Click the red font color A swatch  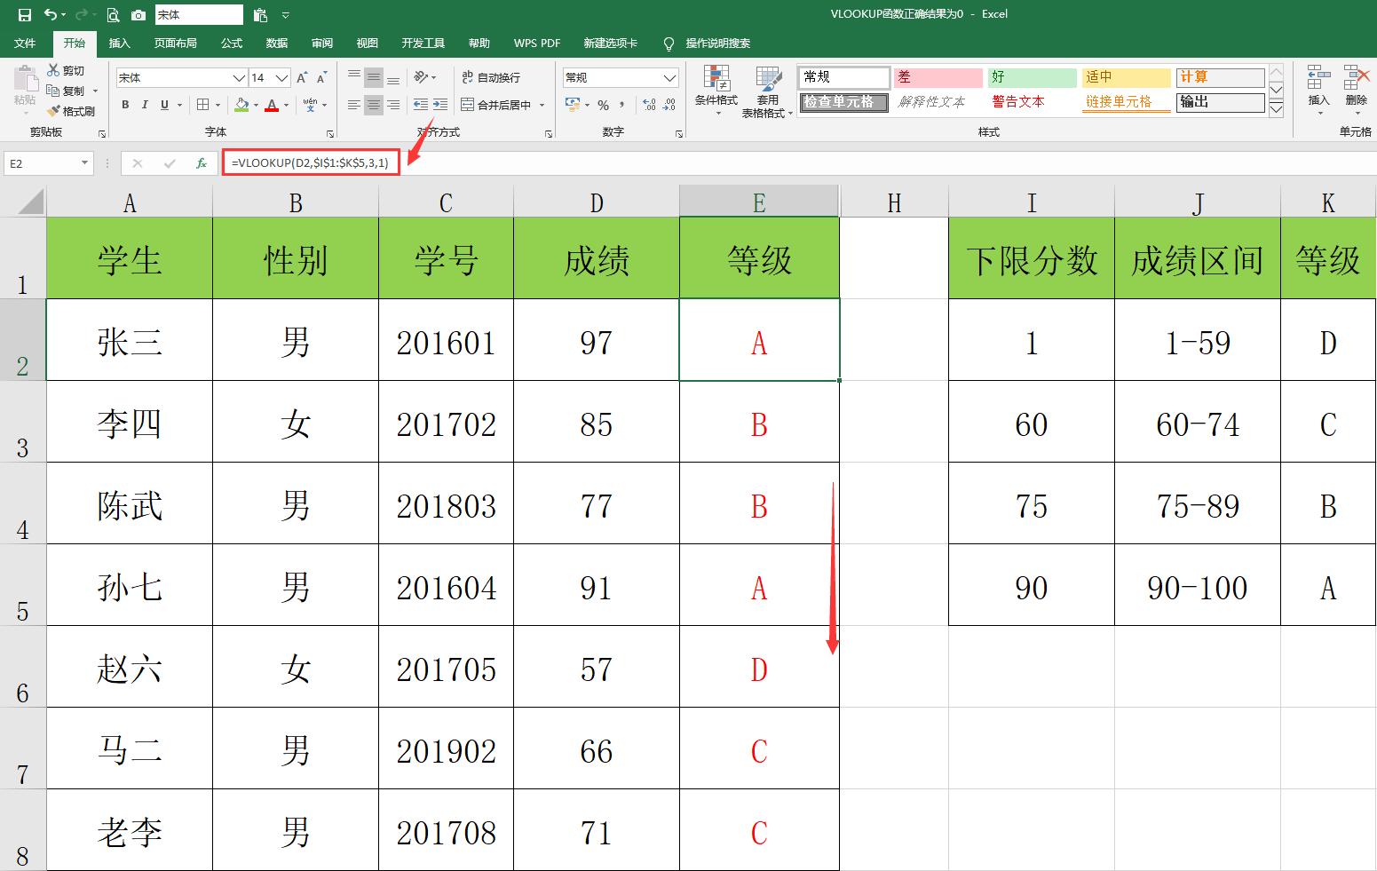(272, 105)
